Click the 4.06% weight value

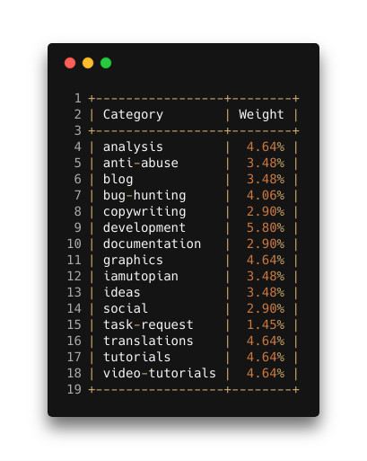coord(266,195)
